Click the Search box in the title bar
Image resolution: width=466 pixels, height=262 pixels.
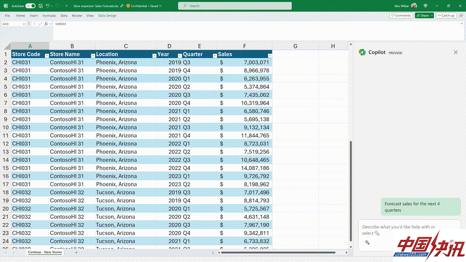[235, 6]
